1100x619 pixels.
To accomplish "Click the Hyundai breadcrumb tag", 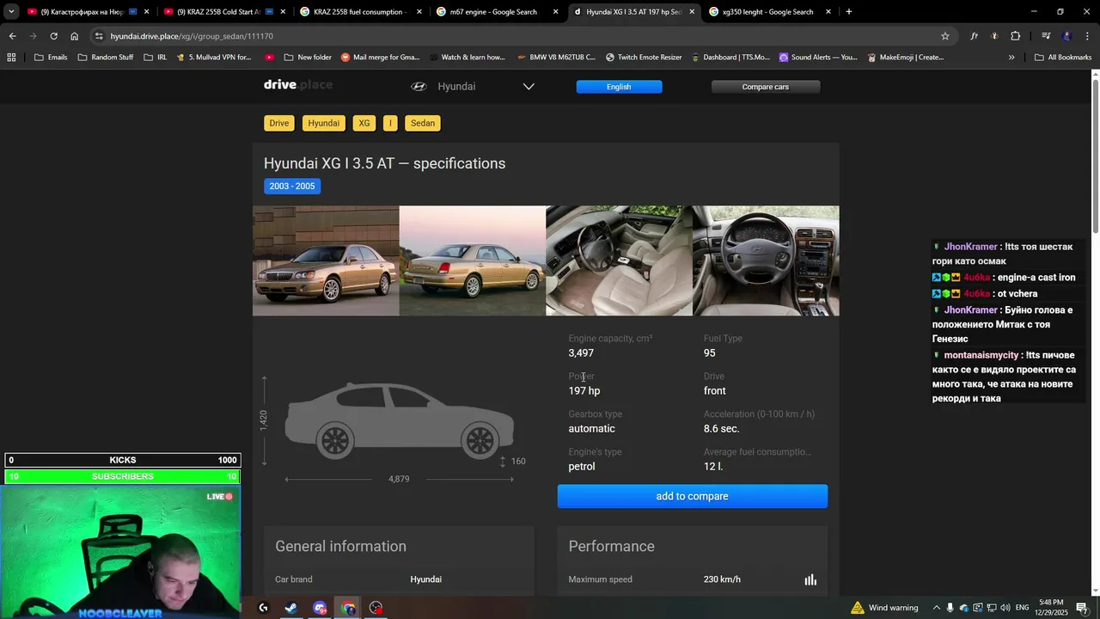I will (324, 123).
